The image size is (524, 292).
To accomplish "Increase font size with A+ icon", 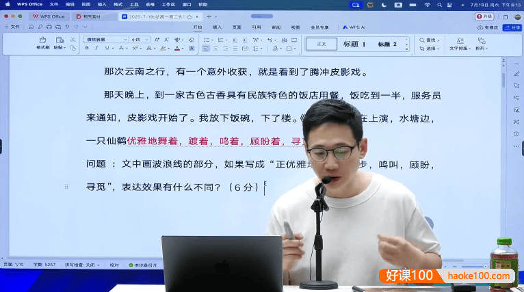I will pos(157,40).
